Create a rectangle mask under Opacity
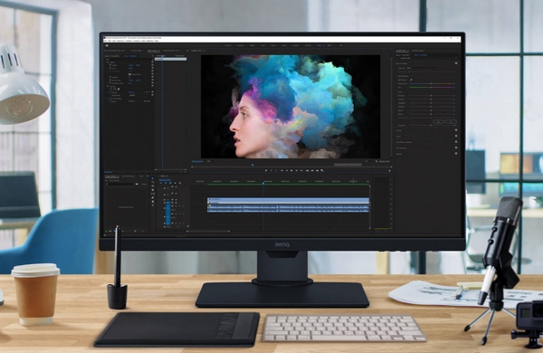 [115, 89]
